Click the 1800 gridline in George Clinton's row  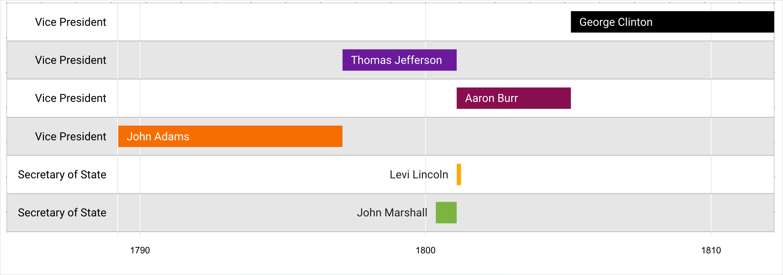[425, 22]
